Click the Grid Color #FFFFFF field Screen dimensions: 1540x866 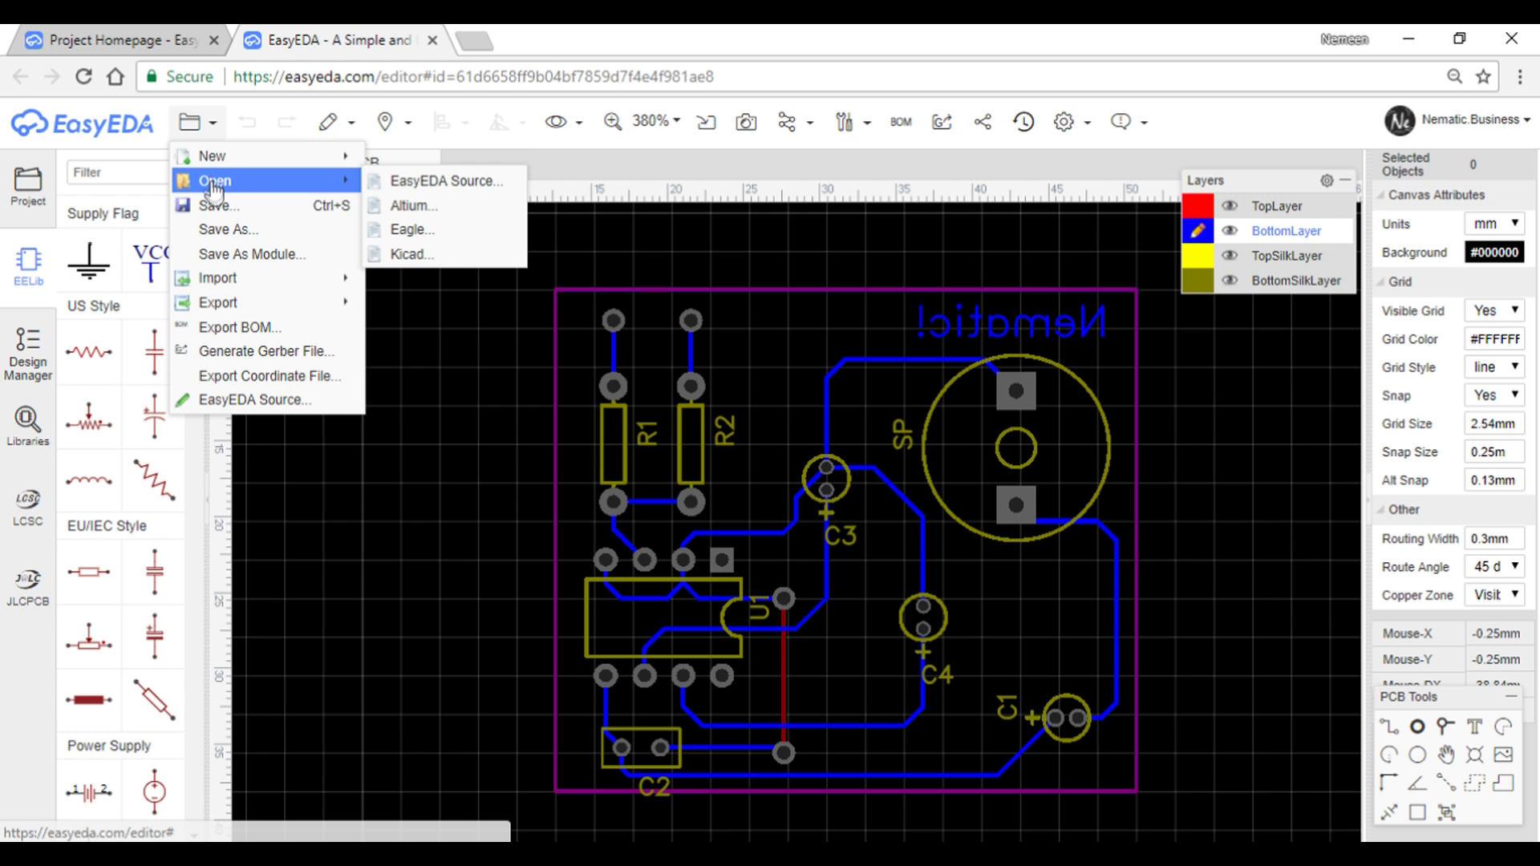coord(1494,338)
